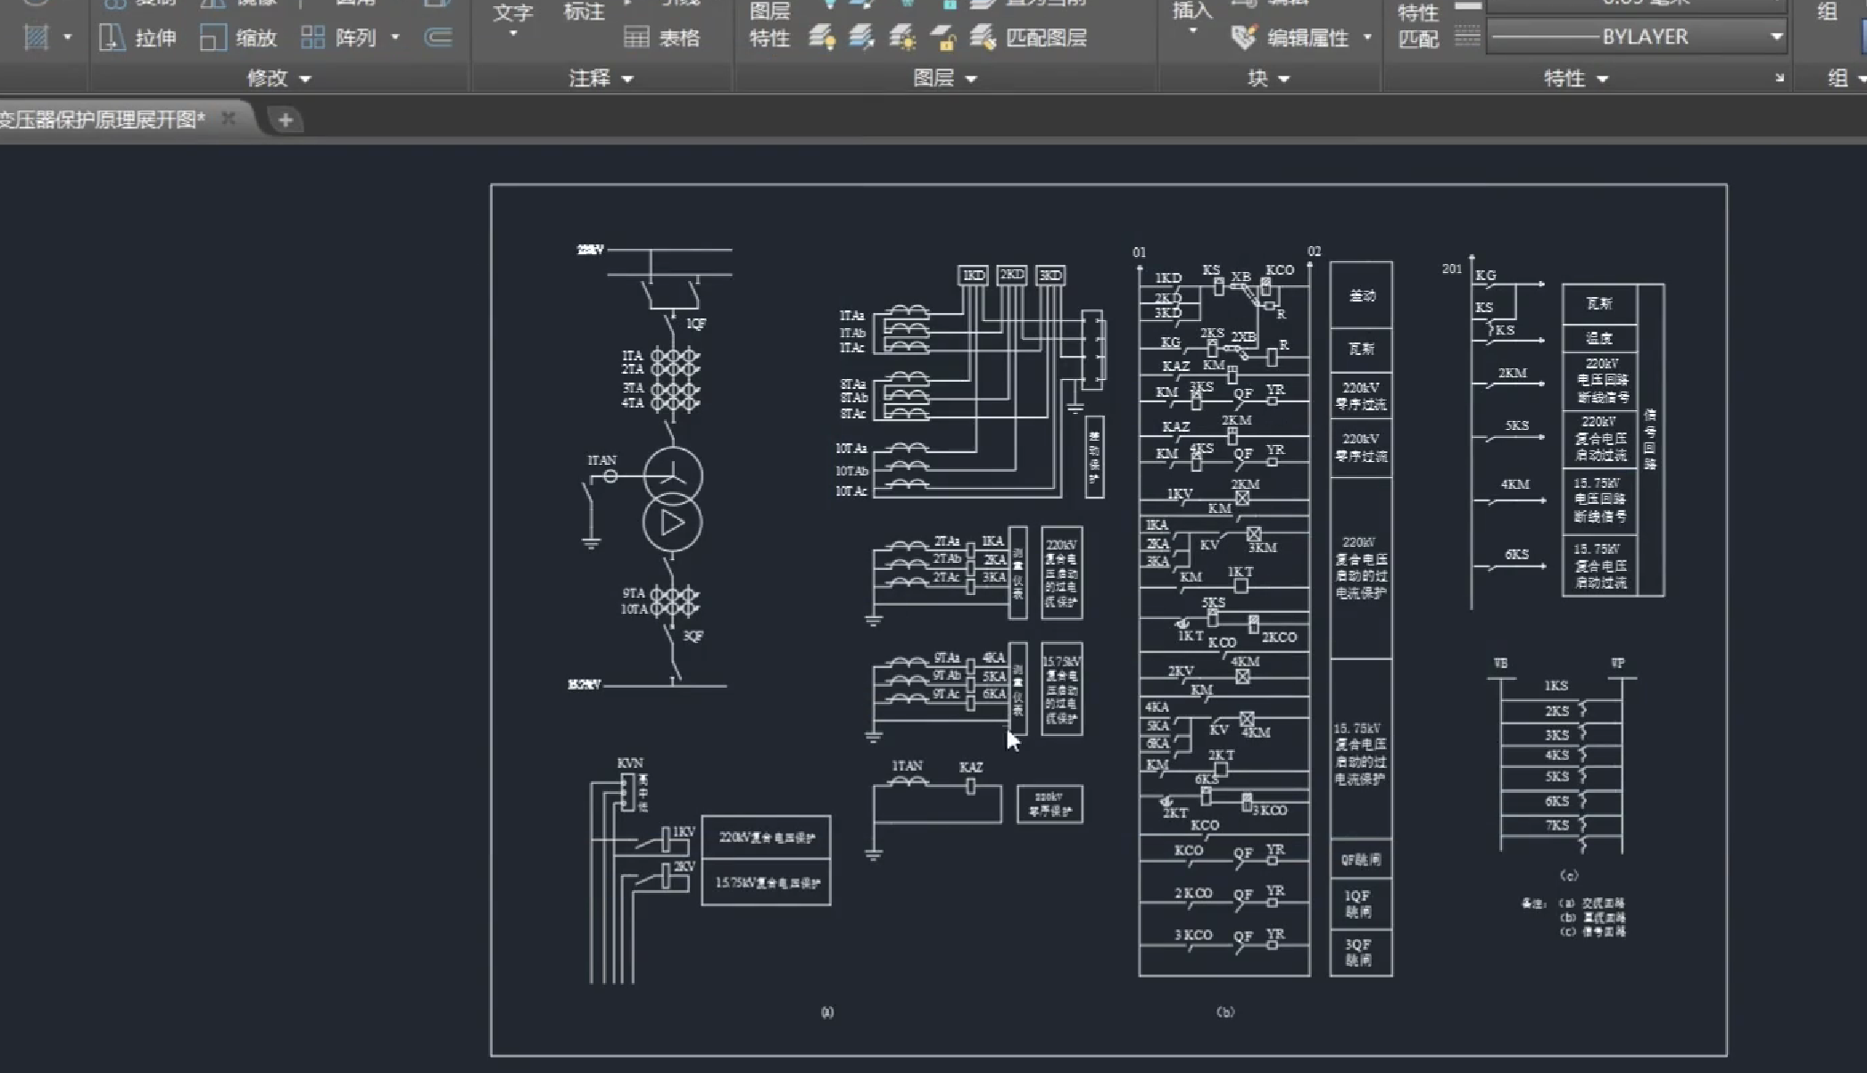Open Properties panel dialog launcher arrow

(1779, 78)
